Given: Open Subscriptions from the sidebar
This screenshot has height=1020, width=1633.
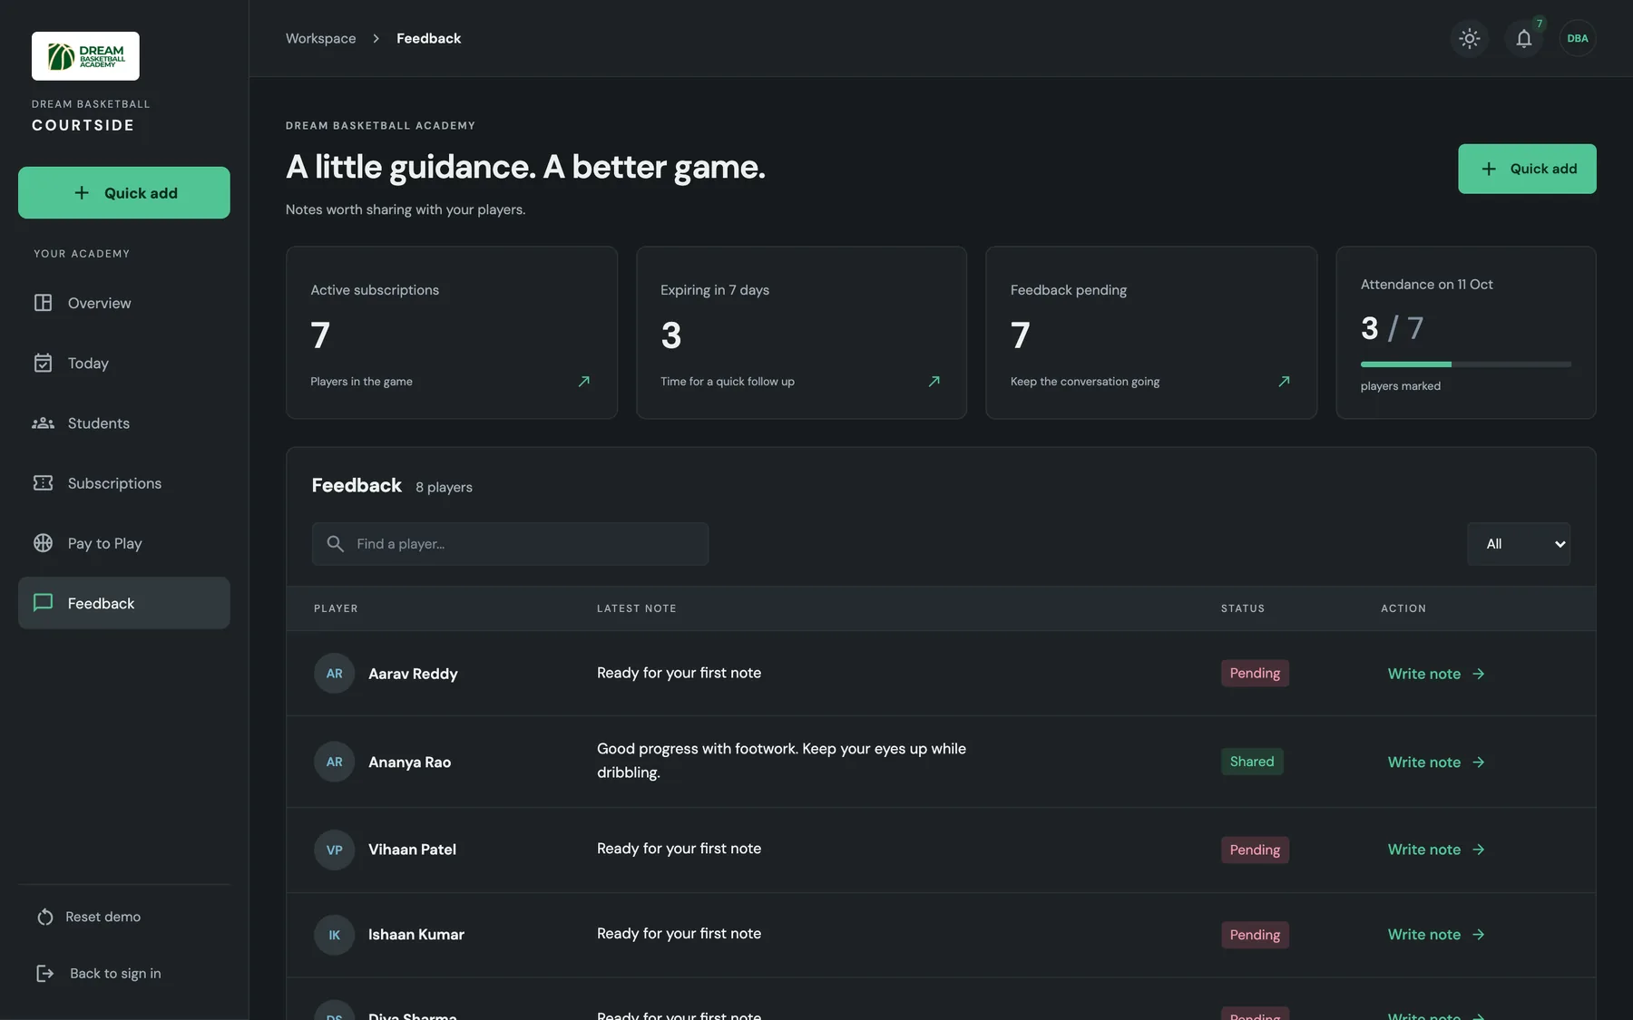Looking at the screenshot, I should pos(124,483).
